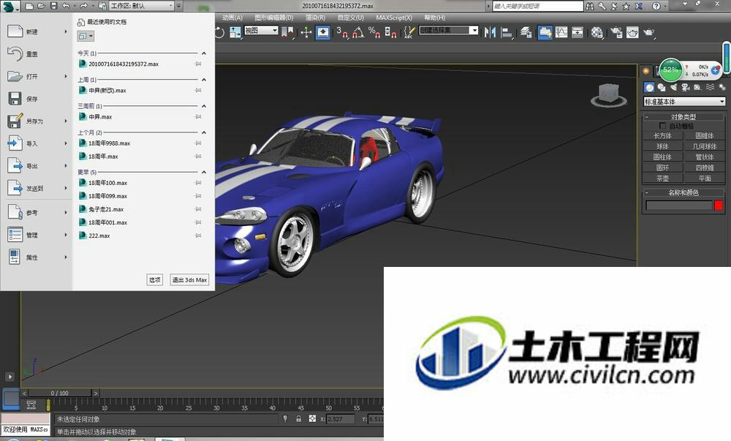Redo the action with the toolbar arrow
The width and height of the screenshot is (731, 441).
tap(83, 6)
